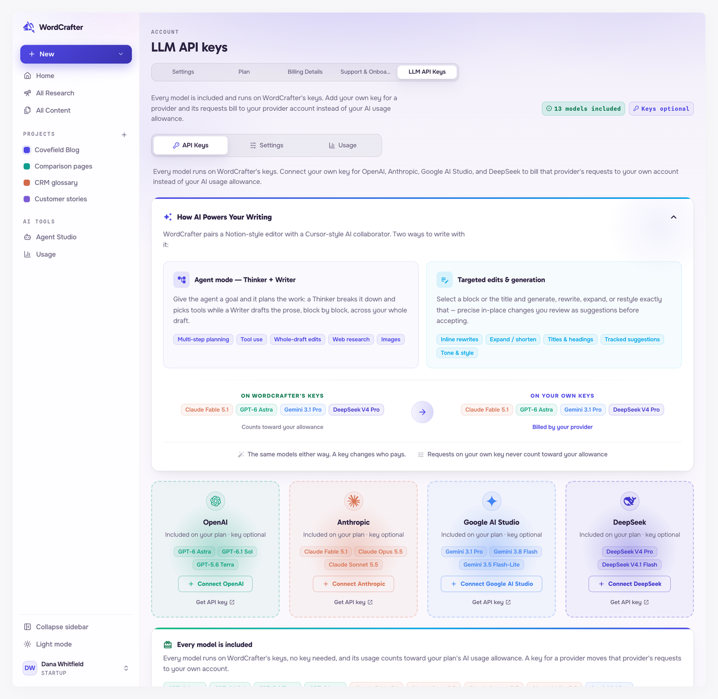This screenshot has height=699, width=718.
Task: Open the Home page icon
Action: click(27, 76)
